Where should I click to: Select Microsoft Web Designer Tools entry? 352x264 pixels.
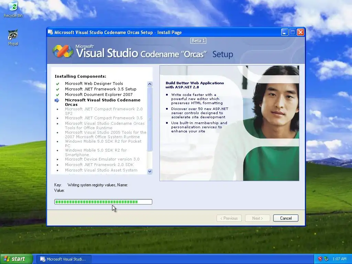94,84
